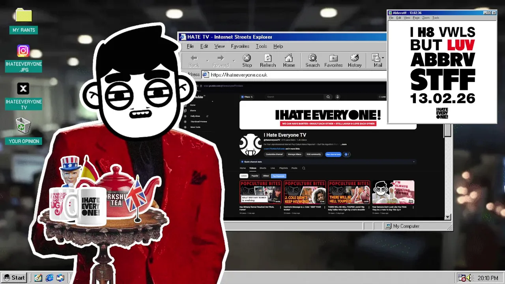Open Page menu in Abbrvstff window
The image size is (505, 284).
click(x=416, y=18)
